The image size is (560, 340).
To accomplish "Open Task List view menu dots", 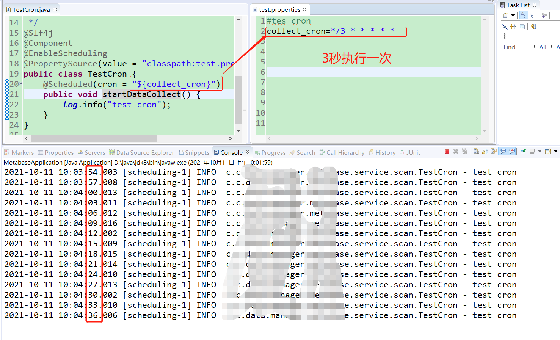I will pos(505,36).
